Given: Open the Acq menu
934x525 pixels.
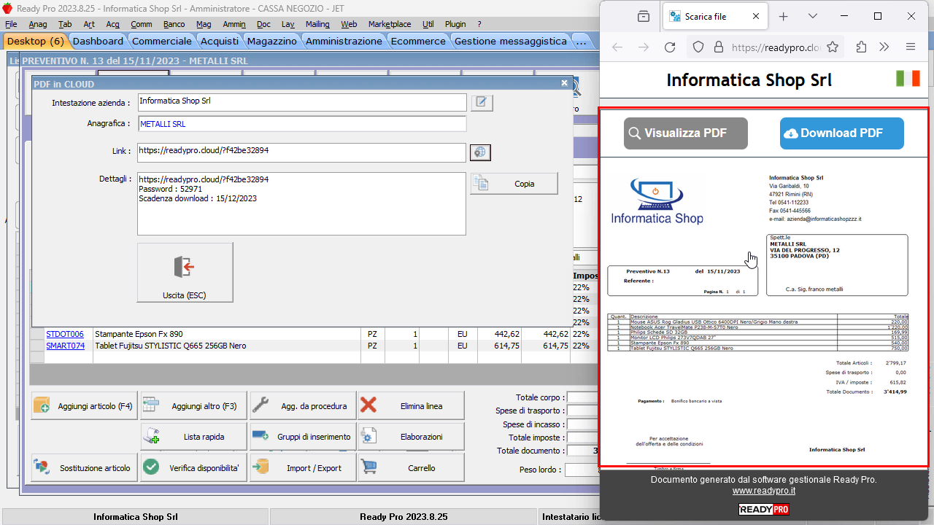Looking at the screenshot, I should 112,24.
